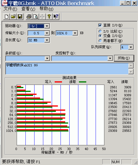The image size is (138, 165).
Task: Click the 写入 results column header
Action: click(111, 82)
